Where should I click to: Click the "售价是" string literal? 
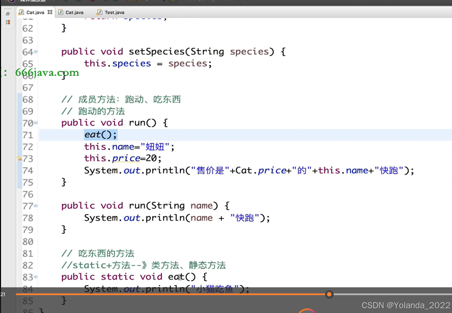tap(210, 170)
